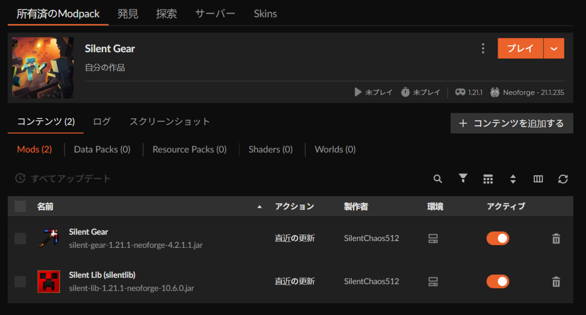Go to the サーバー tab
Screen dimensions: 586x315
click(x=215, y=14)
